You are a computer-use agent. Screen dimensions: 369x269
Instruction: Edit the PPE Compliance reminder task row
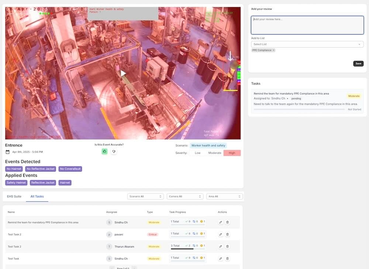point(220,222)
